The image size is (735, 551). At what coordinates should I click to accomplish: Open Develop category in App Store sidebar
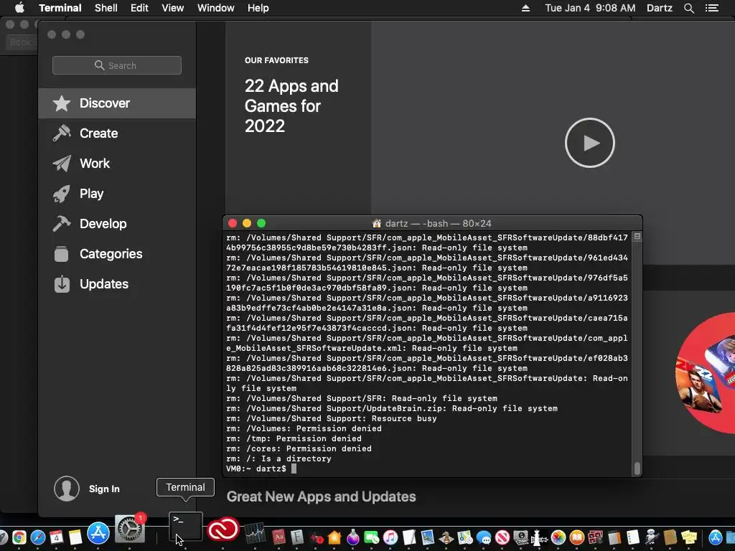pyautogui.click(x=117, y=224)
